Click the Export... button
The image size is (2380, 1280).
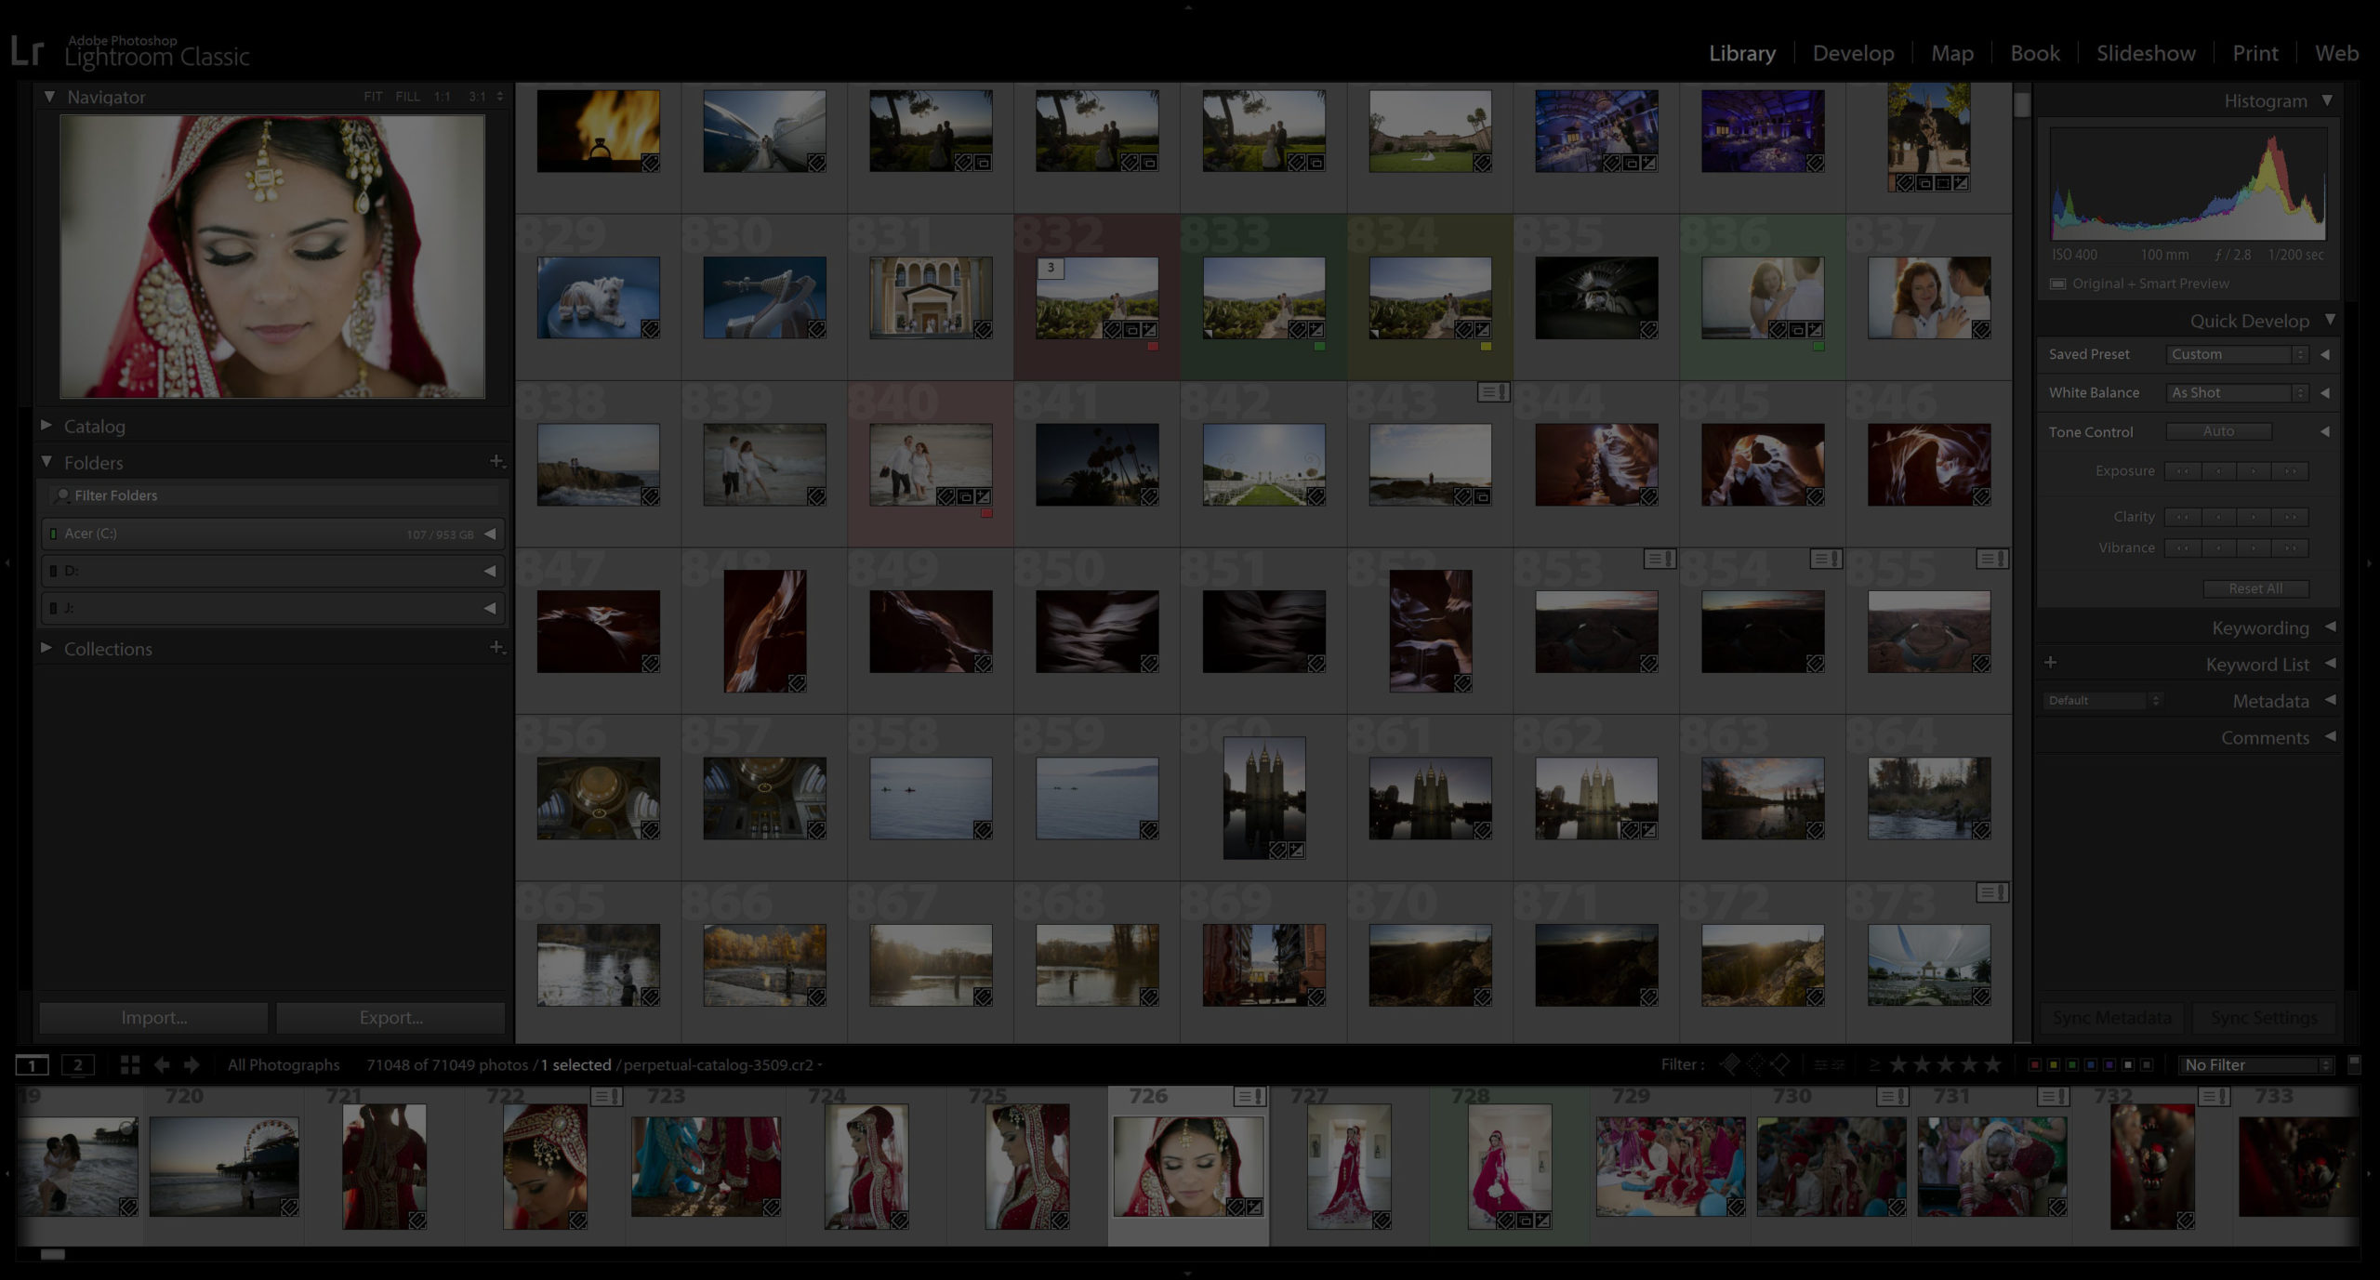(390, 1018)
